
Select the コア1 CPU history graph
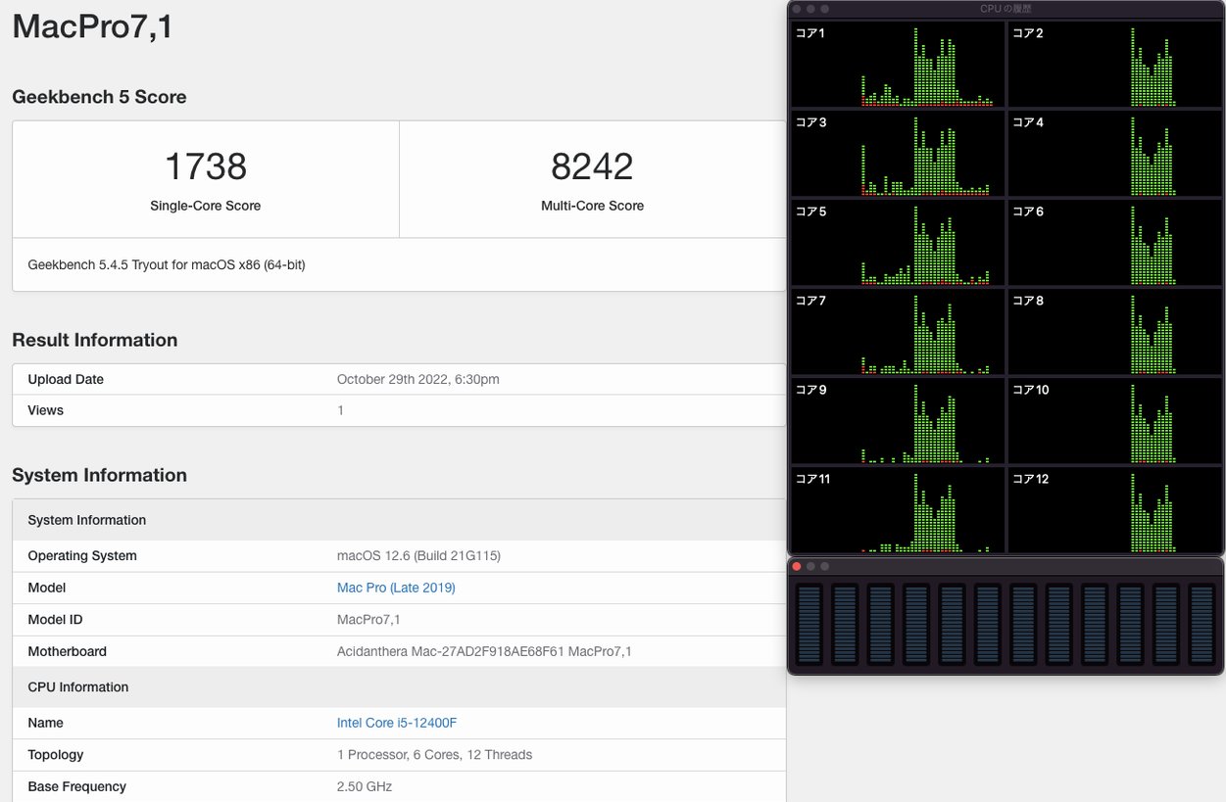click(x=898, y=65)
